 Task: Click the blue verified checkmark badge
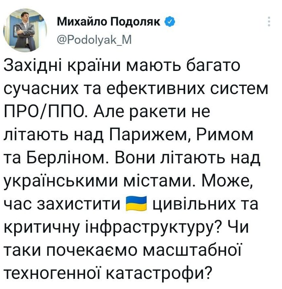click(169, 22)
